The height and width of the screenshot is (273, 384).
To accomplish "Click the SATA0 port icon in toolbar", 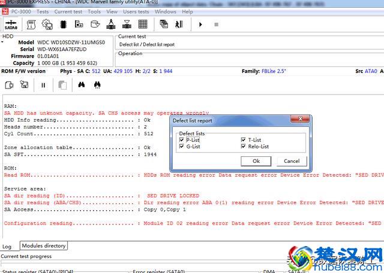I will point(11,25).
